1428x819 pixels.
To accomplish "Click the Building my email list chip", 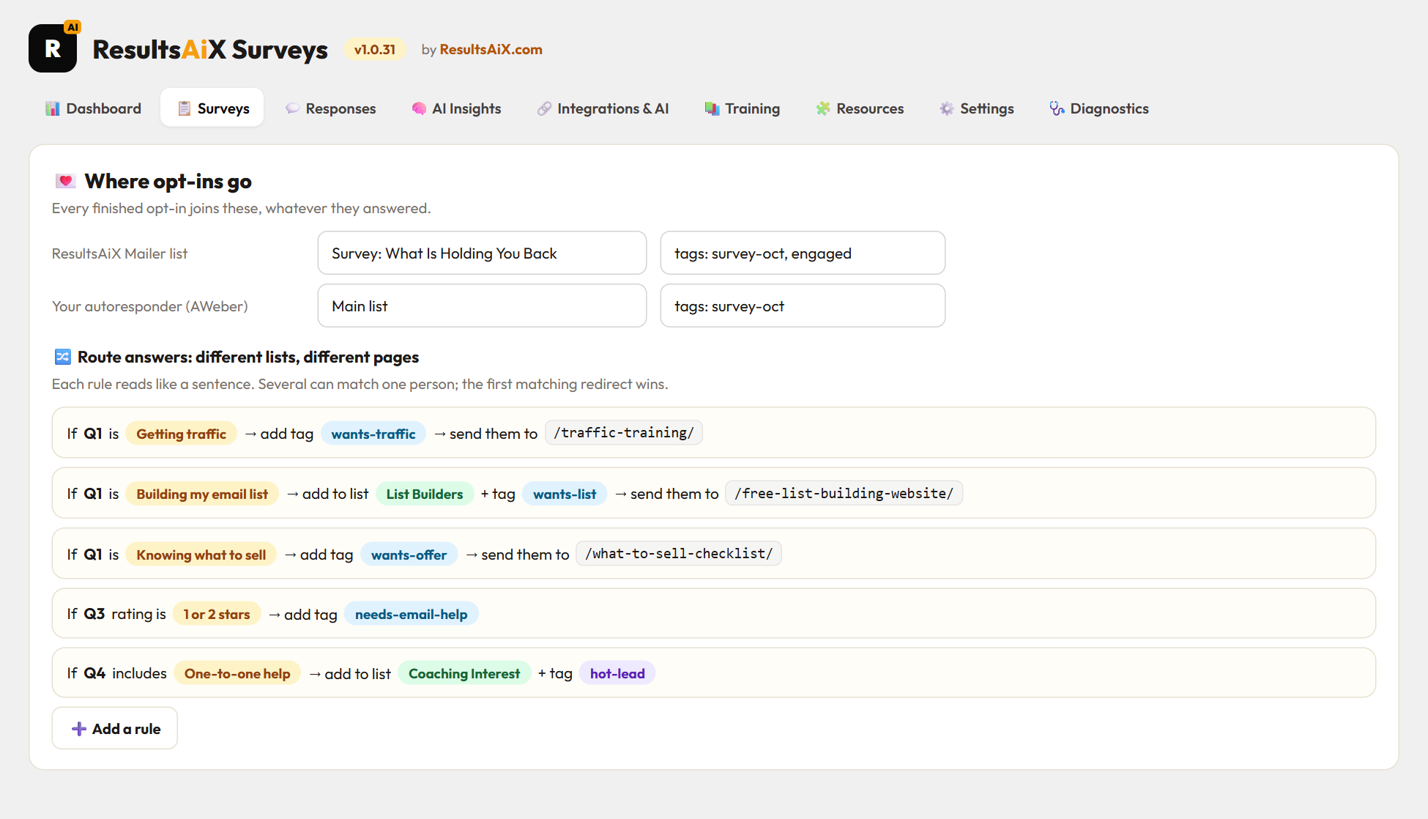I will pos(202,494).
